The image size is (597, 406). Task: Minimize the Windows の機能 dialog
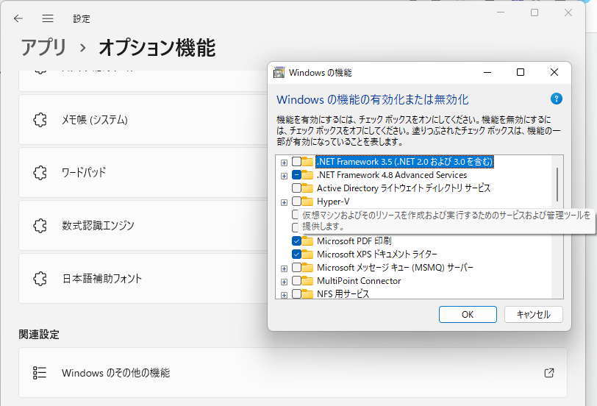pos(487,72)
